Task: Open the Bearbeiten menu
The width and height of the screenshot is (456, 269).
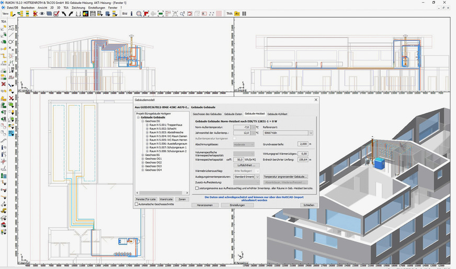Action: click(28, 7)
